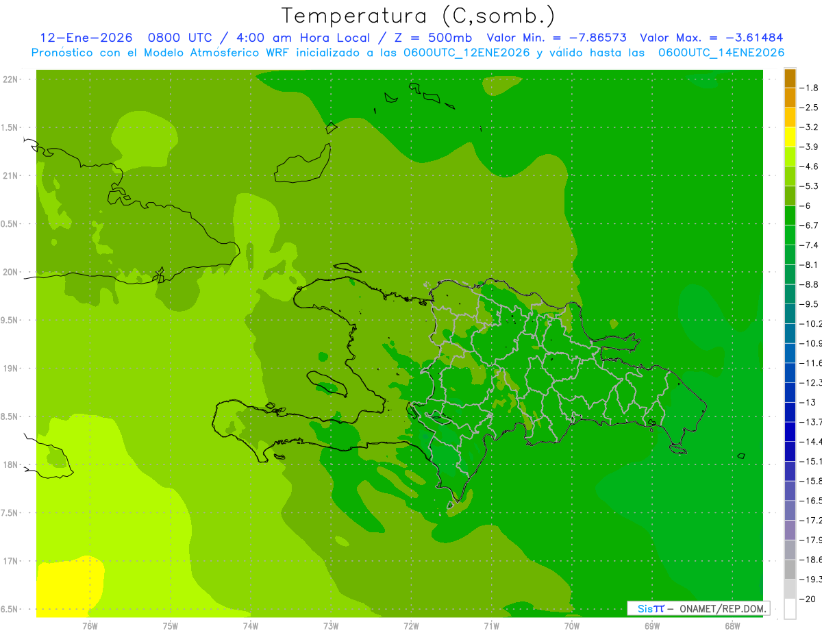Click the '22N' latitude axis label
The width and height of the screenshot is (822, 635).
(10, 79)
